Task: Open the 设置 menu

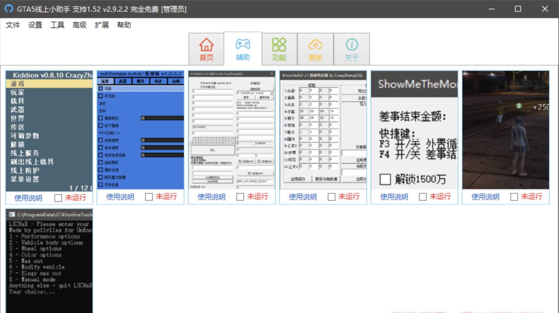Action: tap(35, 25)
